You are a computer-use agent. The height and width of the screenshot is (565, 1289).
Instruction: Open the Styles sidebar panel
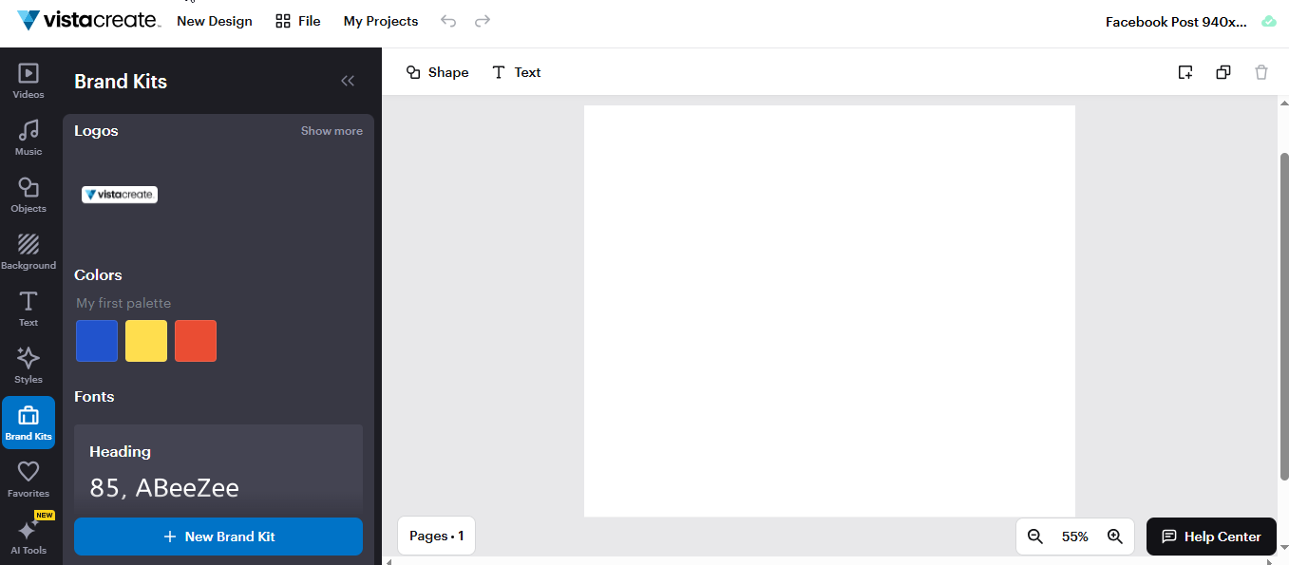point(28,366)
